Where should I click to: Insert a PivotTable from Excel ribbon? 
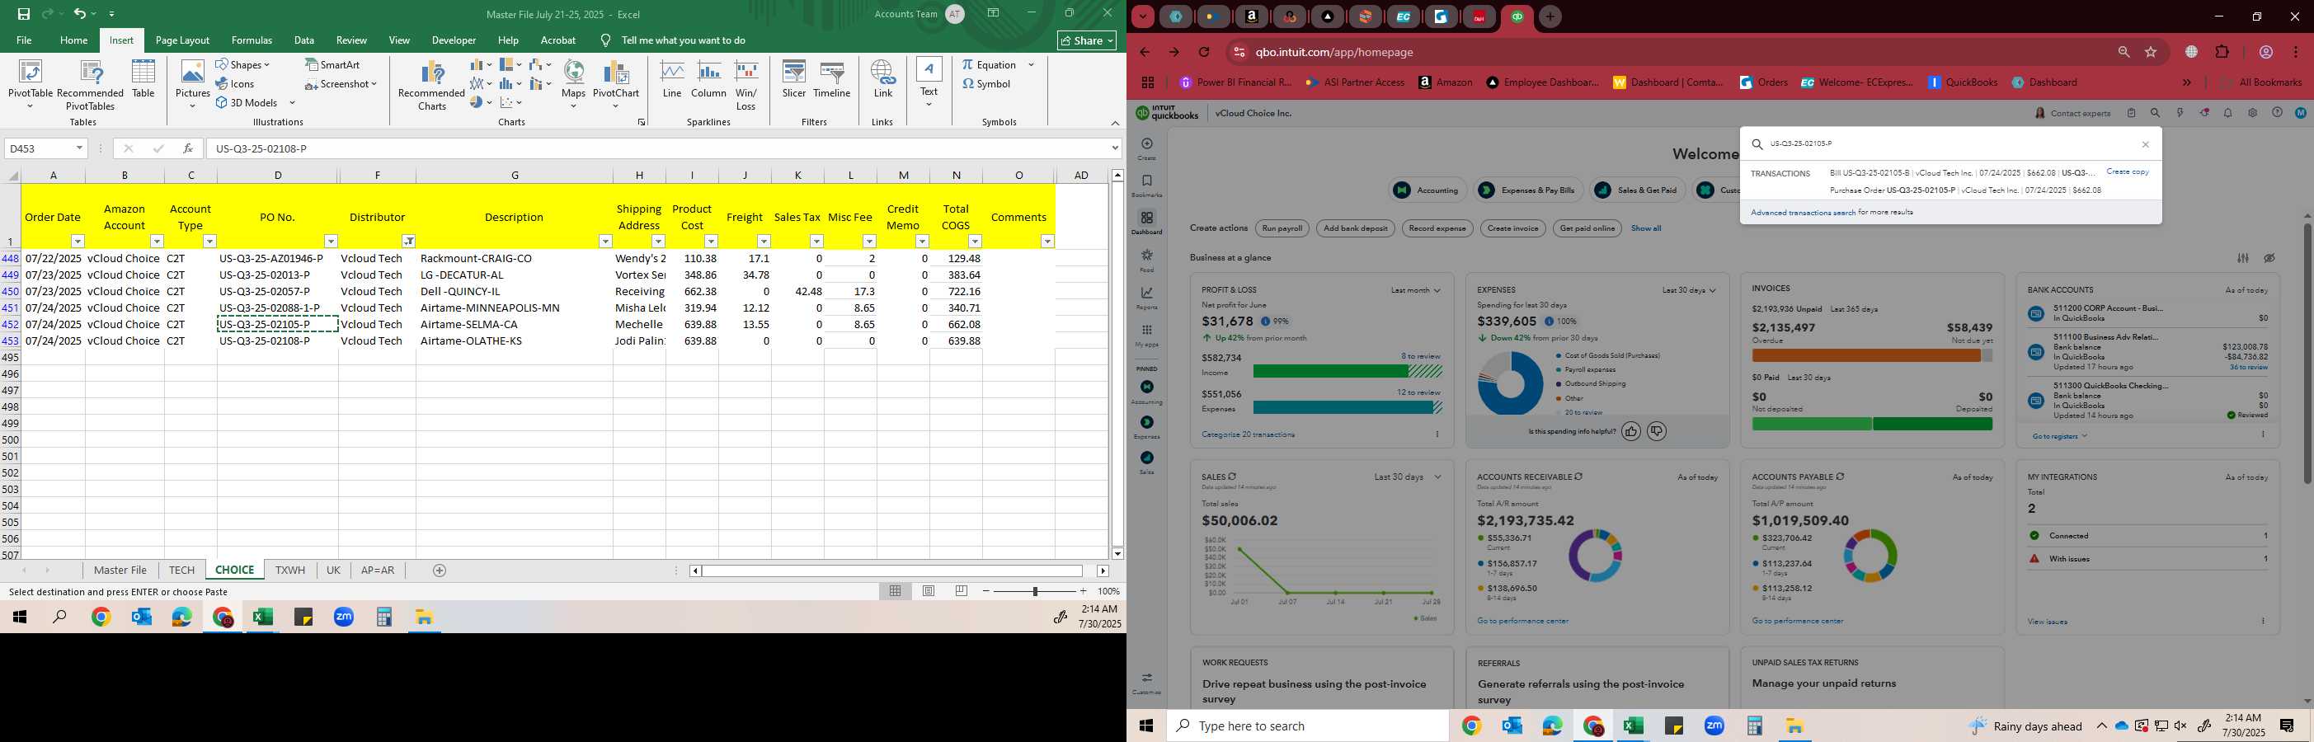click(x=30, y=84)
